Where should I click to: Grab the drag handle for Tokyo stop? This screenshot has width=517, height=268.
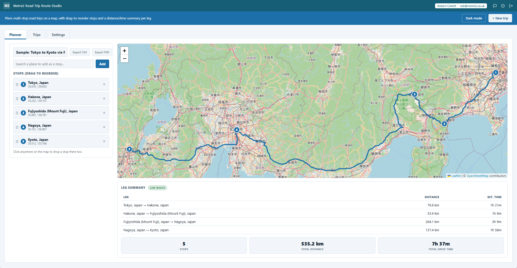17,84
